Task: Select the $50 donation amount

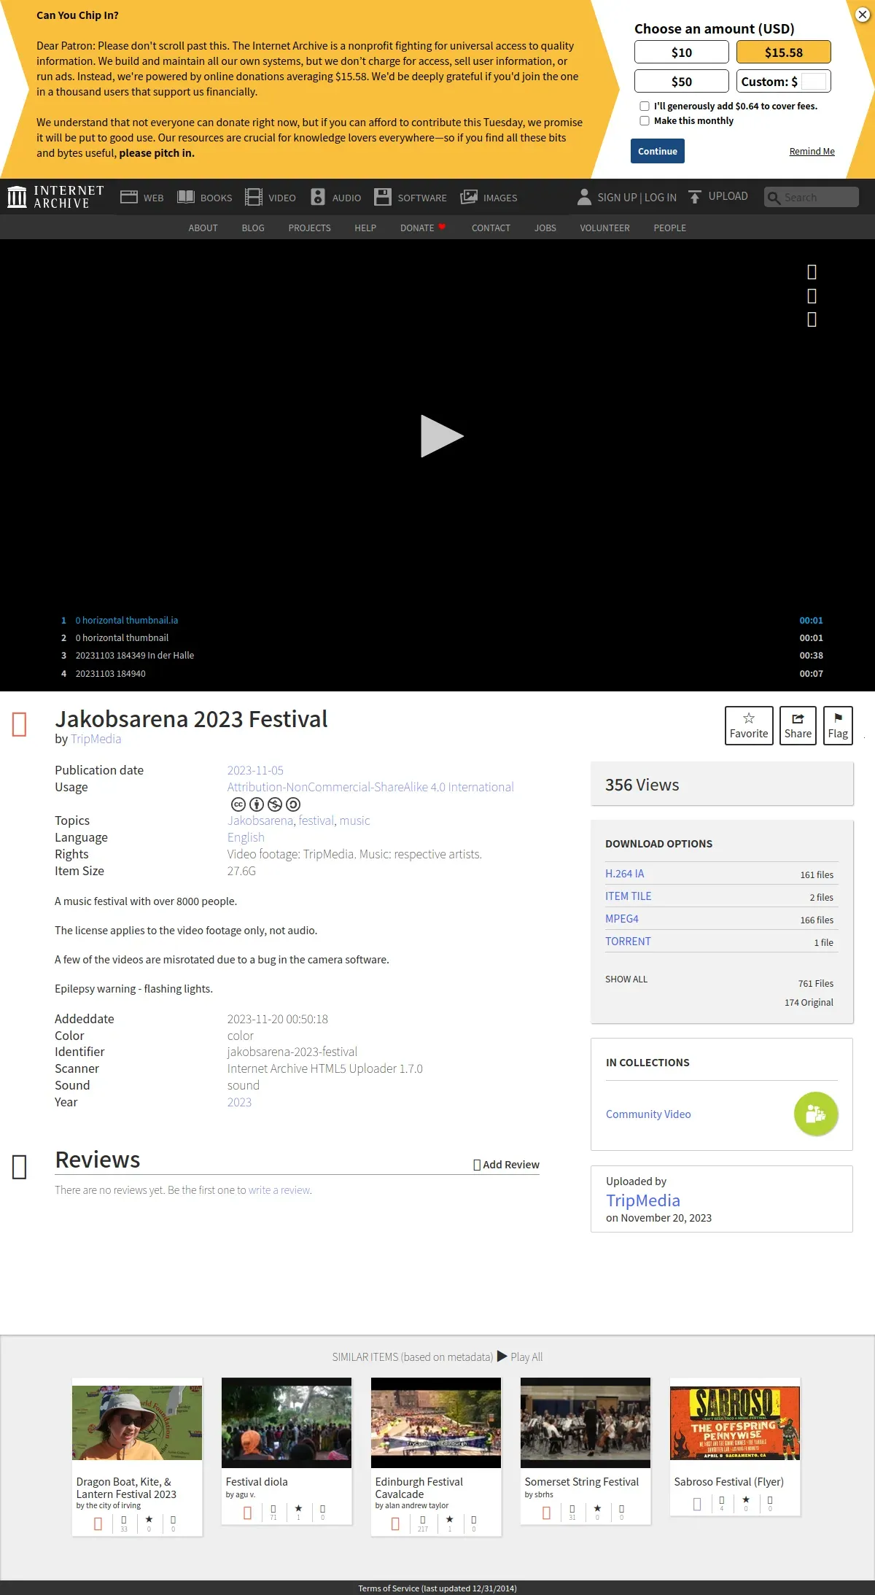Action: (x=682, y=82)
